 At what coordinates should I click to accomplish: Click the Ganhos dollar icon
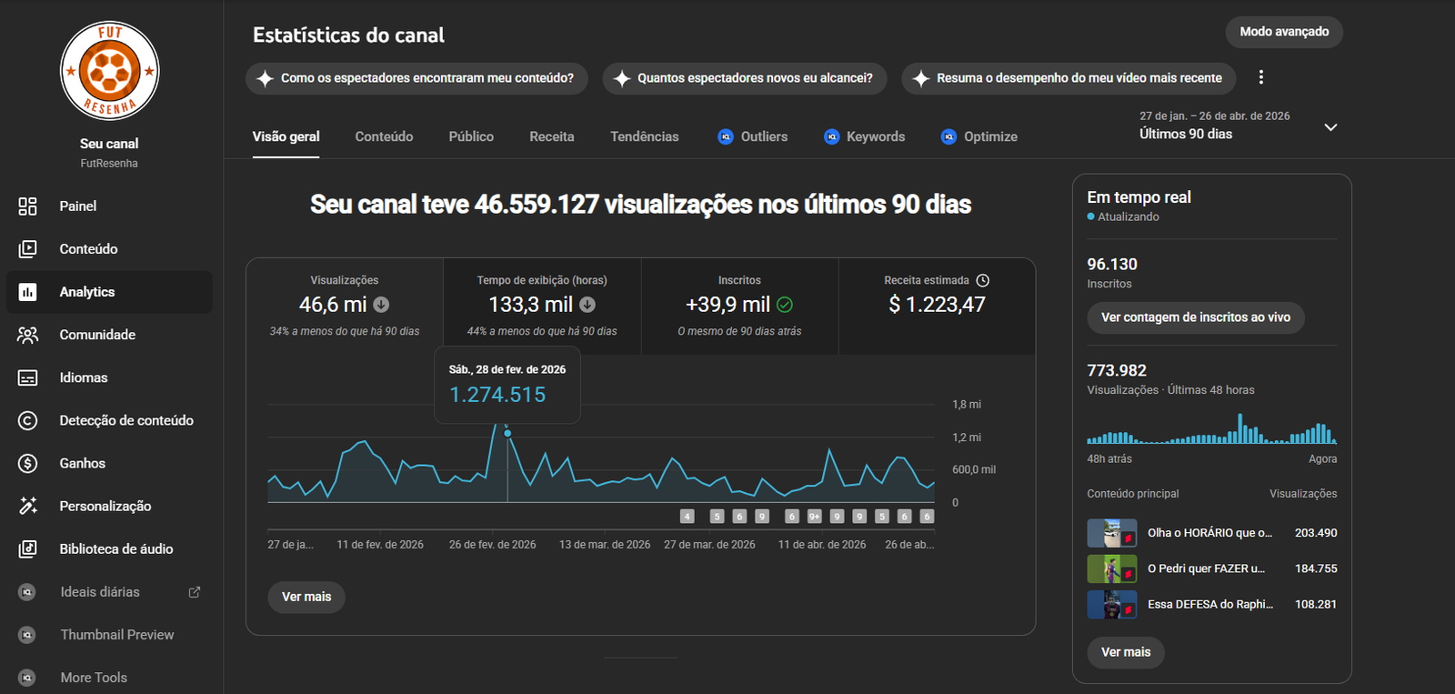(27, 463)
